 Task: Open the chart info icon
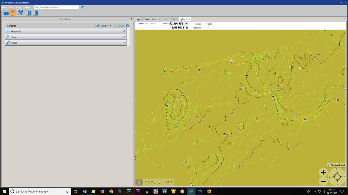pos(139,182)
